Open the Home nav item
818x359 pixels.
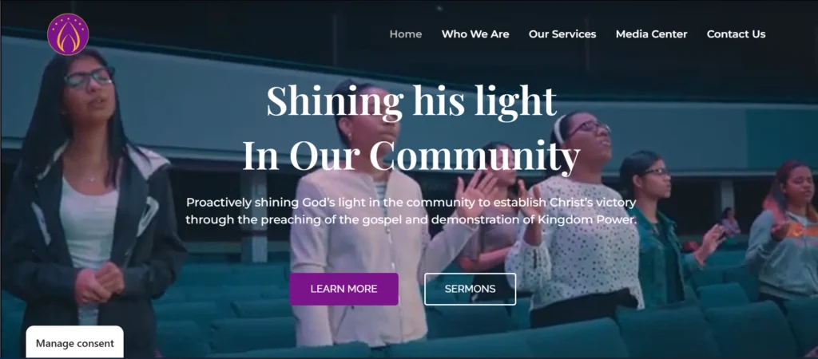tap(406, 34)
